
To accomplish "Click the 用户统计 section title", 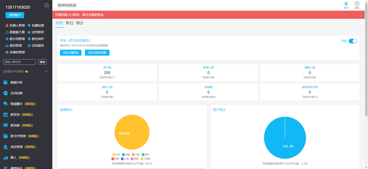I will [x=219, y=110].
